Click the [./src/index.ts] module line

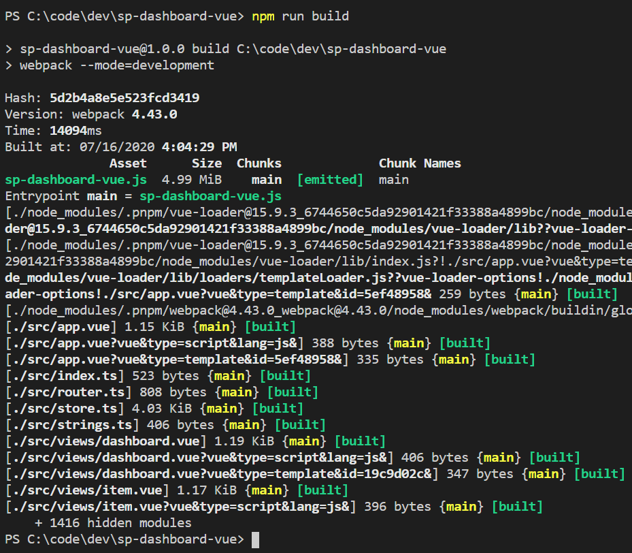click(x=158, y=376)
